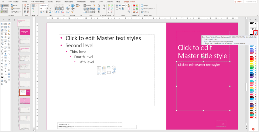The height and width of the screenshot is (132, 259).
Task: Click the red C stamp icon
Action: [x=134, y=6]
